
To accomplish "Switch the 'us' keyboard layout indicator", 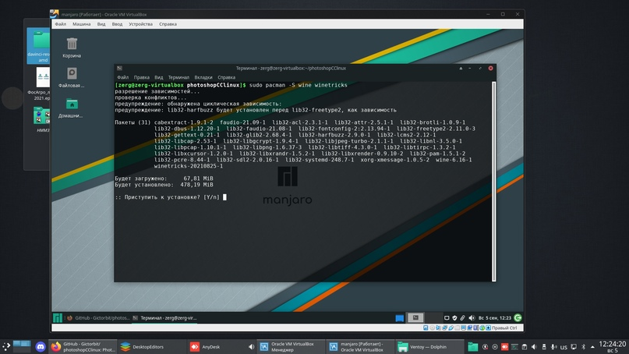I will tap(564, 347).
